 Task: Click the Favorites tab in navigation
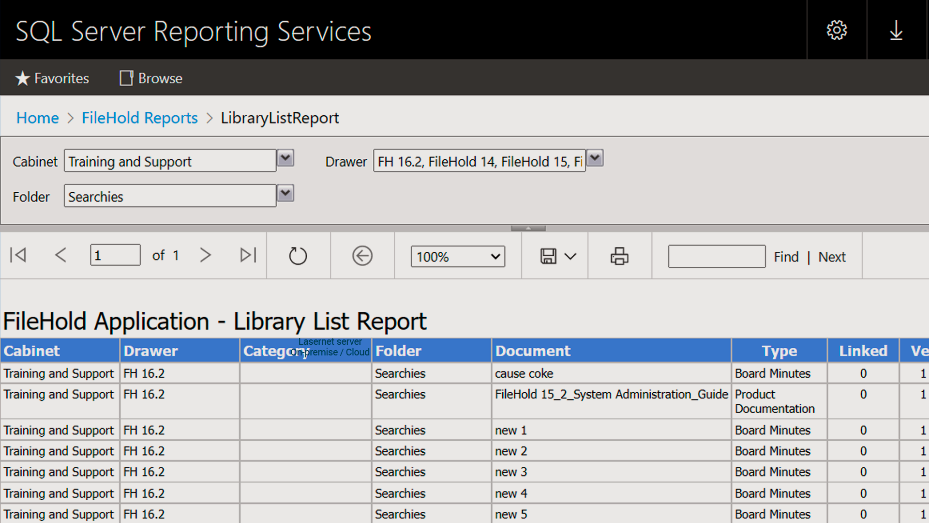pyautogui.click(x=52, y=78)
